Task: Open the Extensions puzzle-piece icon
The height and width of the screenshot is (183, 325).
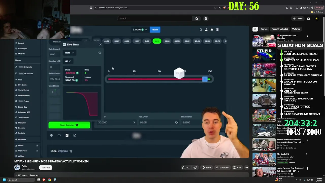Action: [287, 8]
